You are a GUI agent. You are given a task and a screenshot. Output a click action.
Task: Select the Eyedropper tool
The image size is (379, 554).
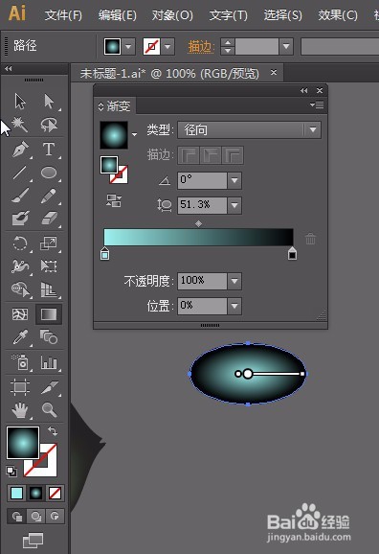coord(20,337)
